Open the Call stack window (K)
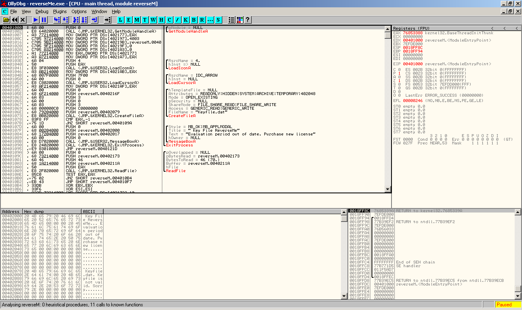This screenshot has width=522, height=310. [x=186, y=20]
